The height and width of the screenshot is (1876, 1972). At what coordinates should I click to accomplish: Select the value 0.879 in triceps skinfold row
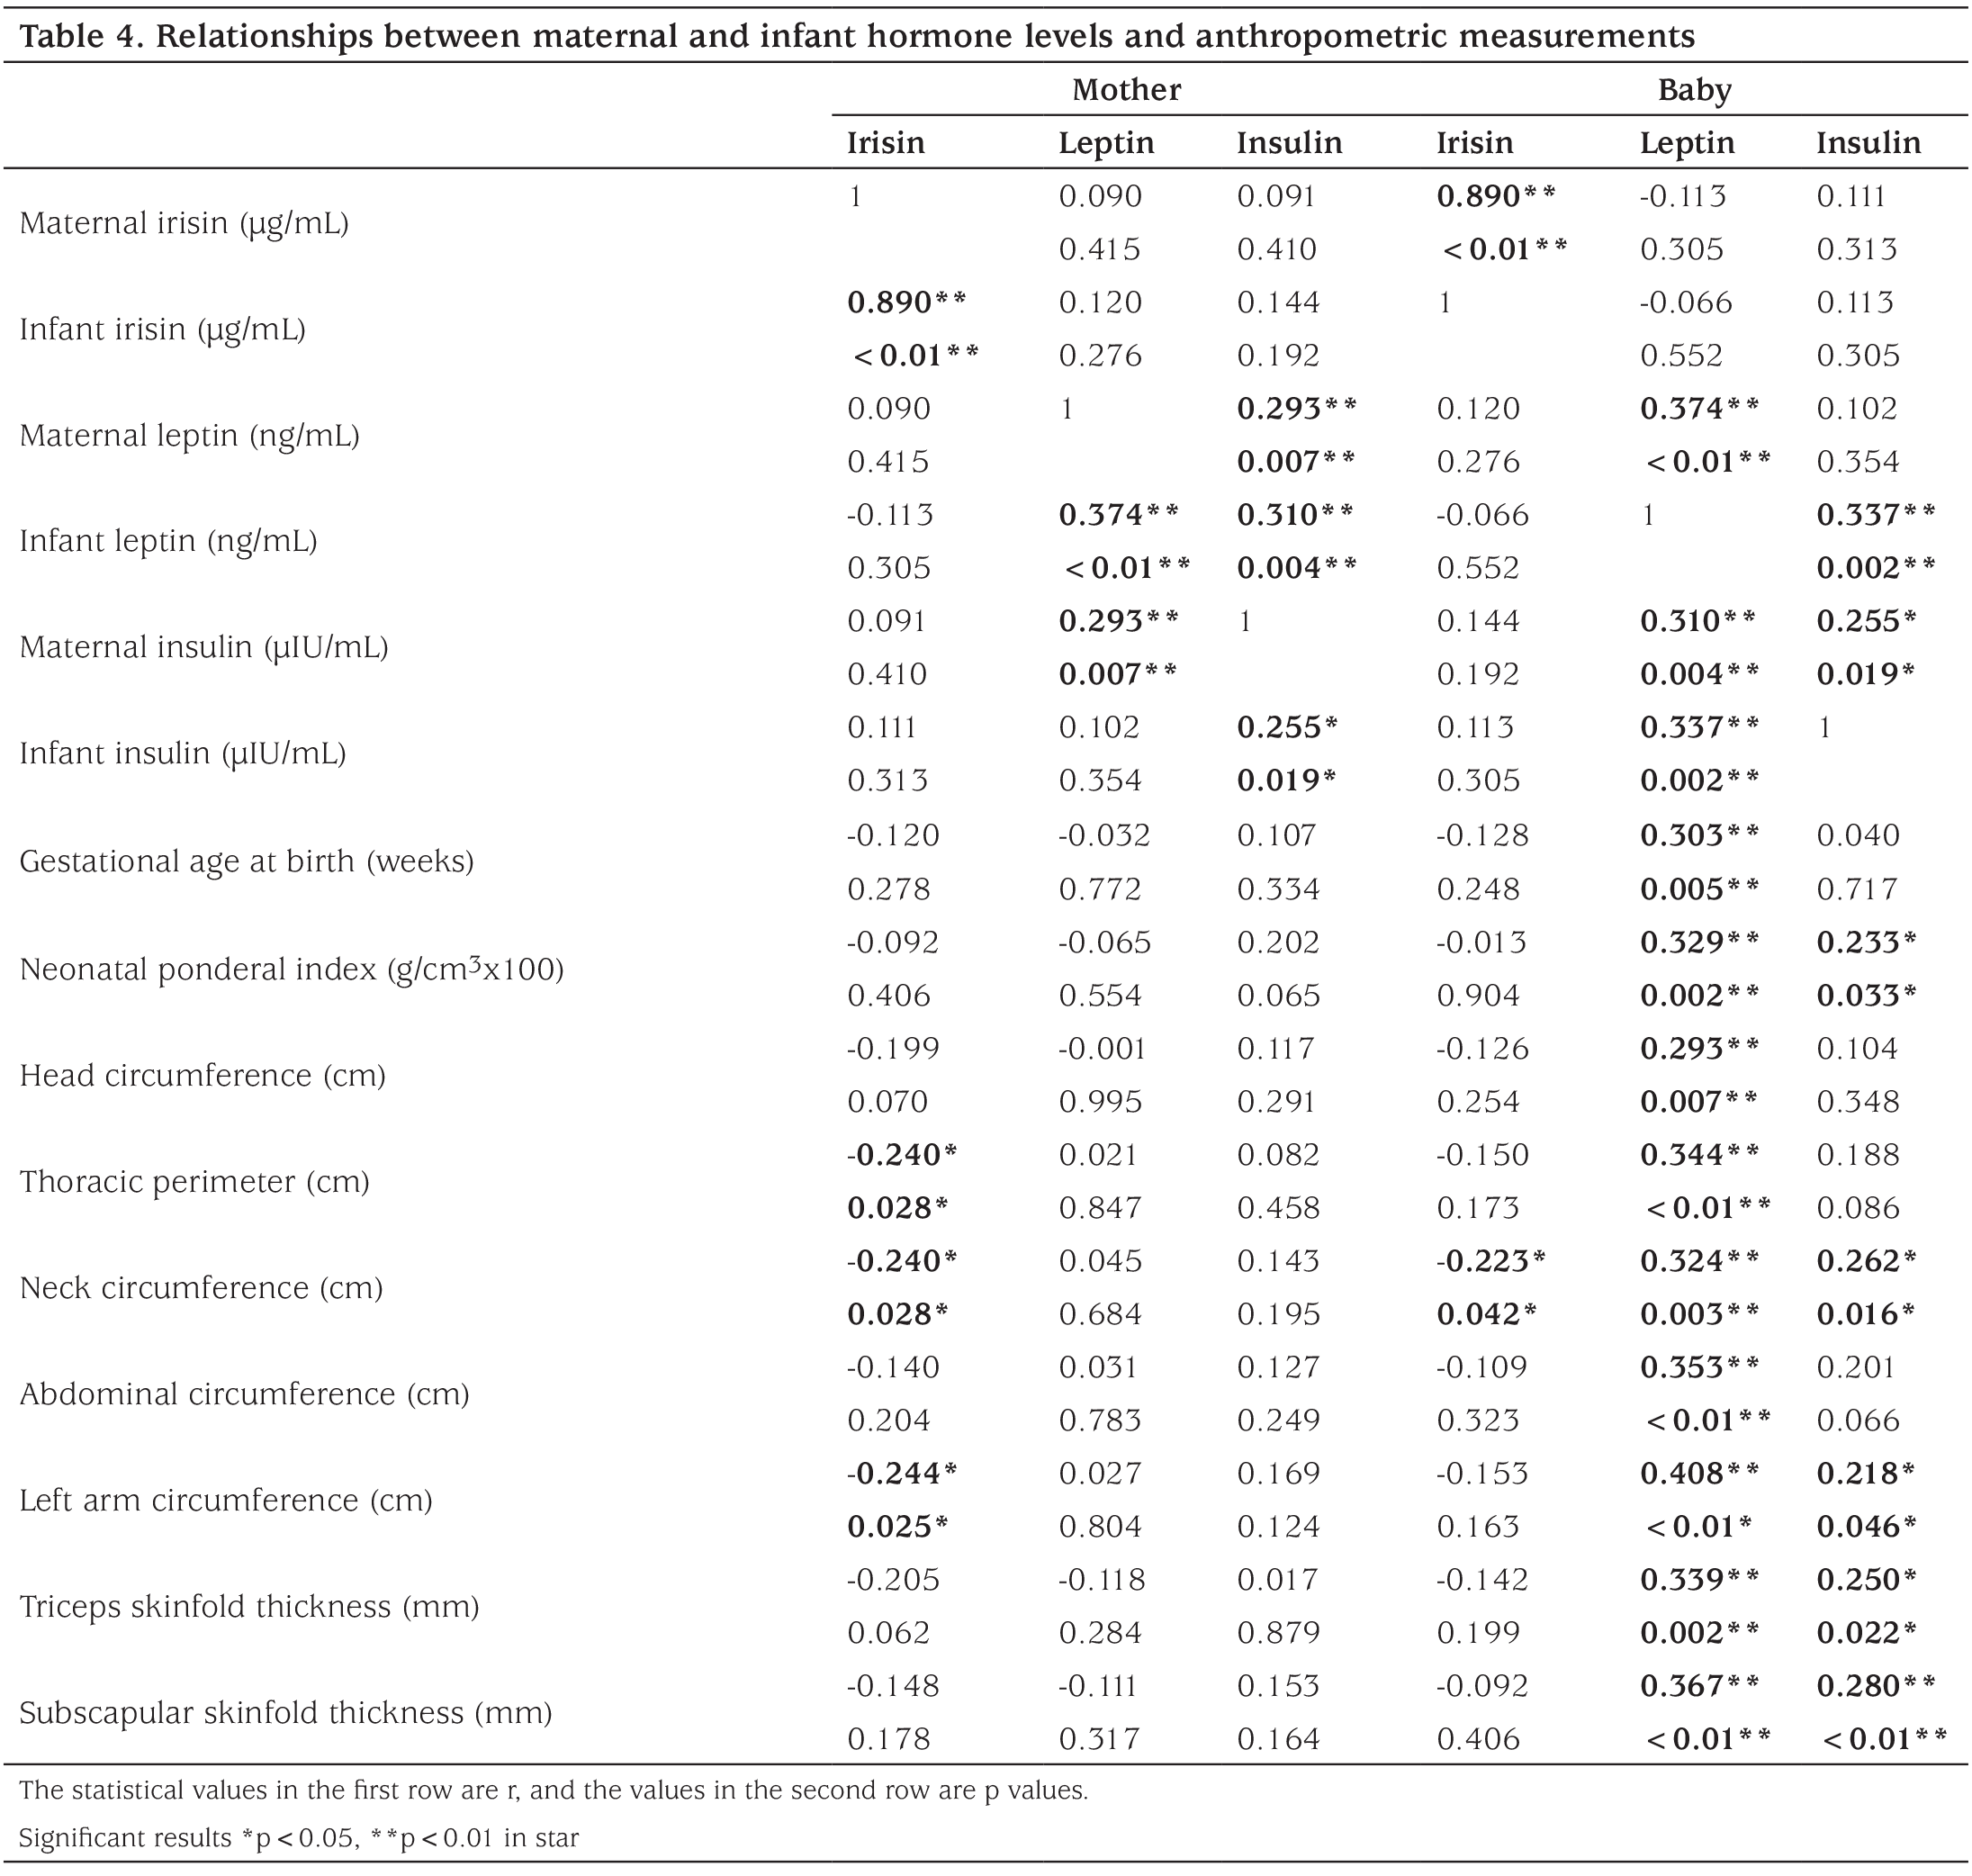point(1278,1632)
